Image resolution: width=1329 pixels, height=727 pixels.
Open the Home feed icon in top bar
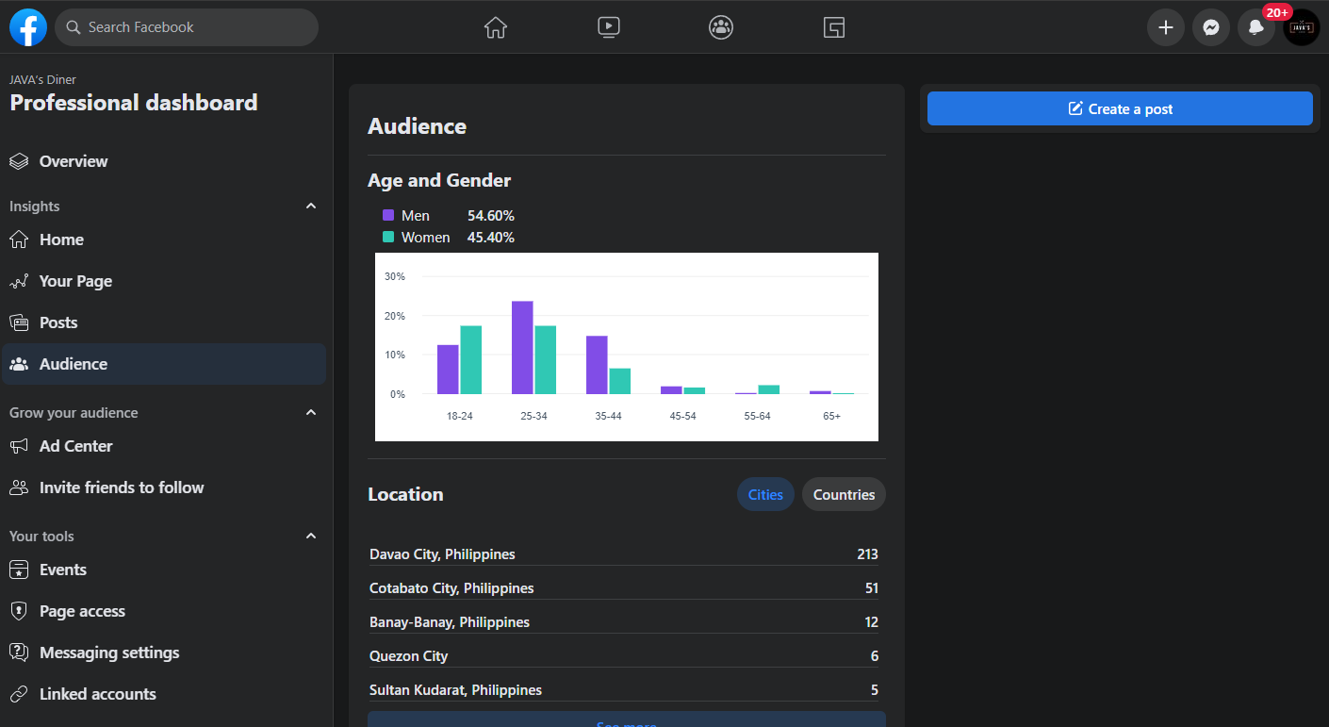[x=496, y=27]
